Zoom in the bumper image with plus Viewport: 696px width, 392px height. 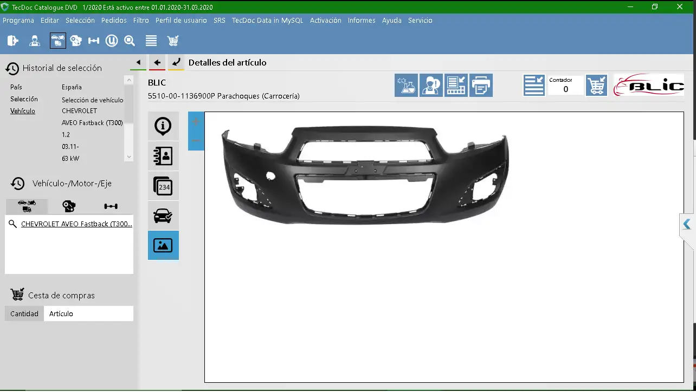(x=196, y=121)
